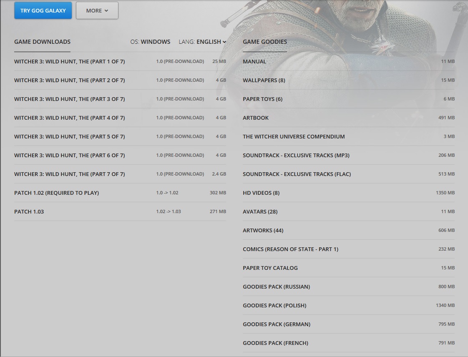Viewport: 468px width, 357px height.
Task: Download Wallpapers (8)
Action: pyautogui.click(x=349, y=80)
